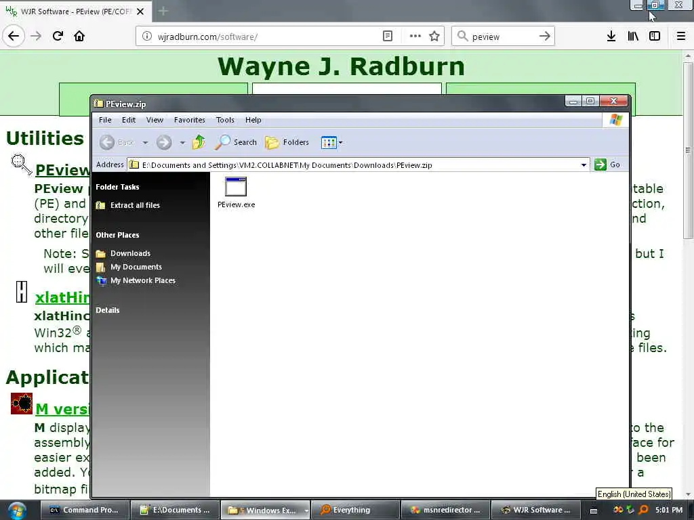Screen dimensions: 694x520
Task: Open the Favorites menu
Action: tap(190, 120)
